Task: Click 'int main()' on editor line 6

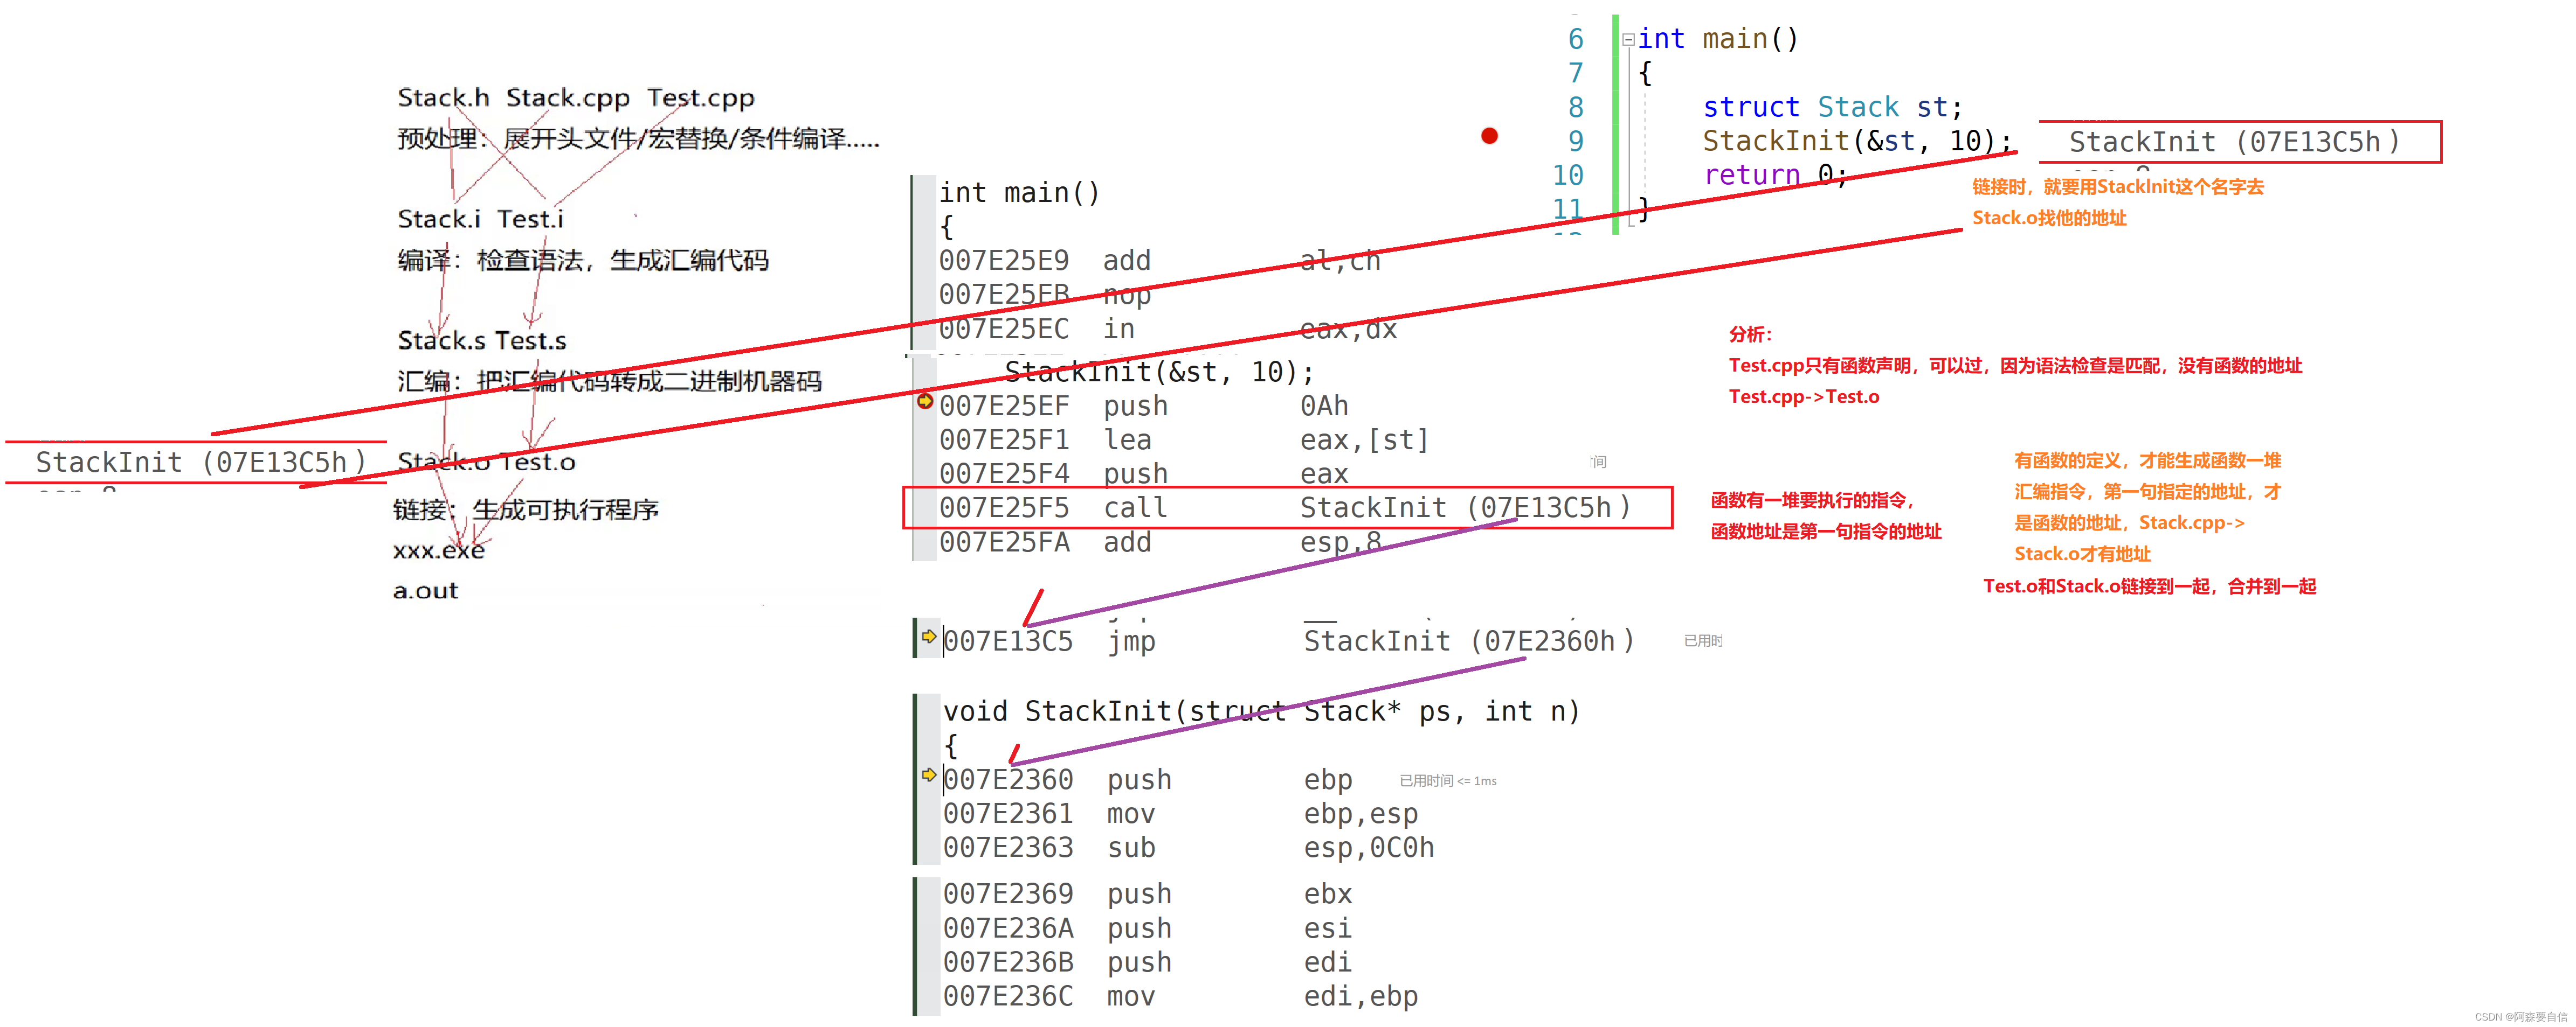Action: click(1718, 39)
